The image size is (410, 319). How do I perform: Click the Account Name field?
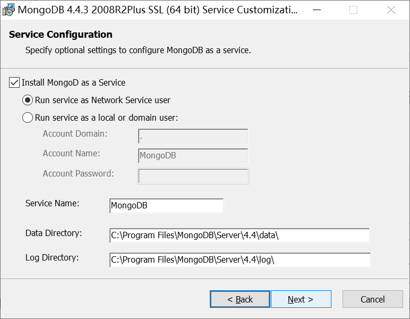point(193,156)
